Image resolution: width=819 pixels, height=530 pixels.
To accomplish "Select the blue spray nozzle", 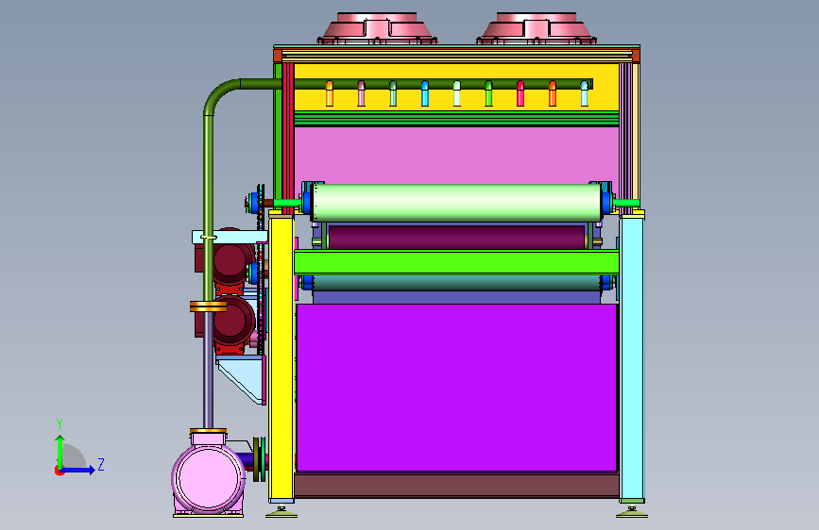I will point(425,93).
